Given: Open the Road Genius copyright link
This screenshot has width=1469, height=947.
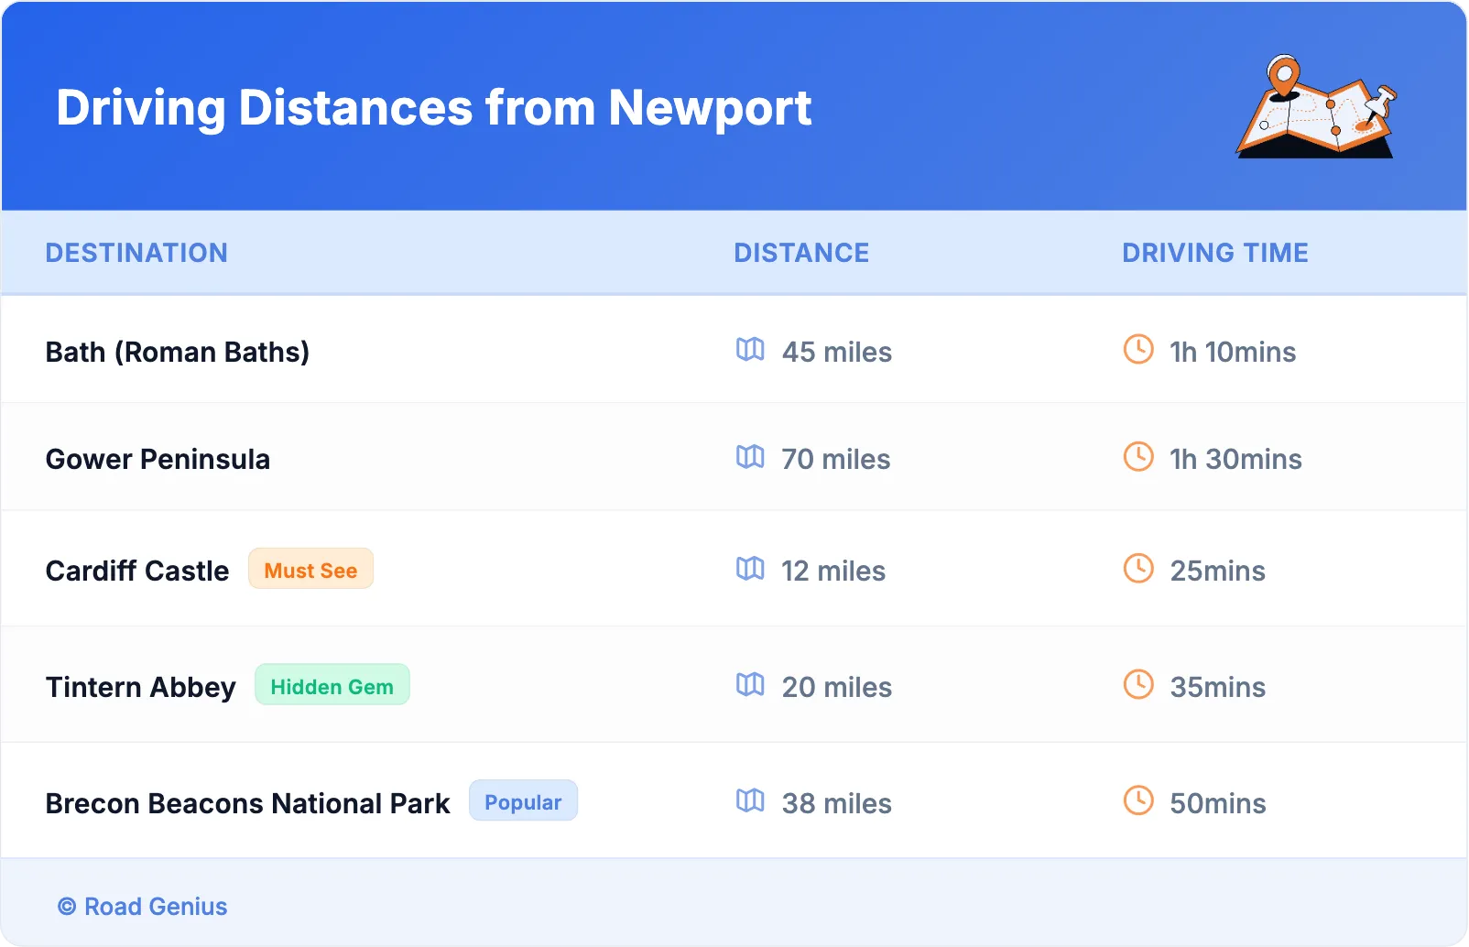Looking at the screenshot, I should (143, 907).
